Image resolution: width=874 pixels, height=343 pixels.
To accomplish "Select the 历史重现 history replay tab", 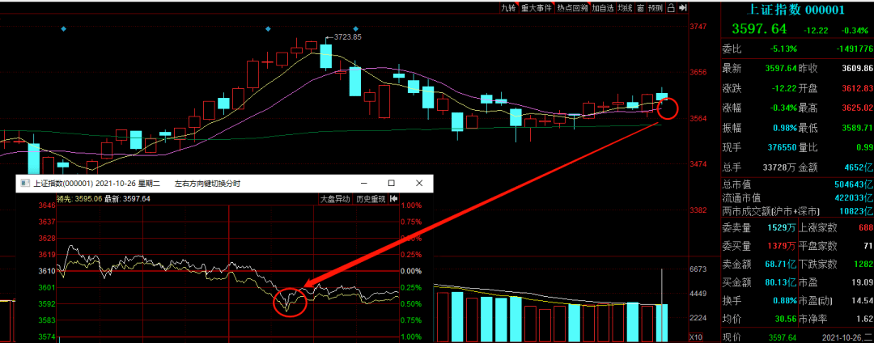I will click(x=371, y=199).
